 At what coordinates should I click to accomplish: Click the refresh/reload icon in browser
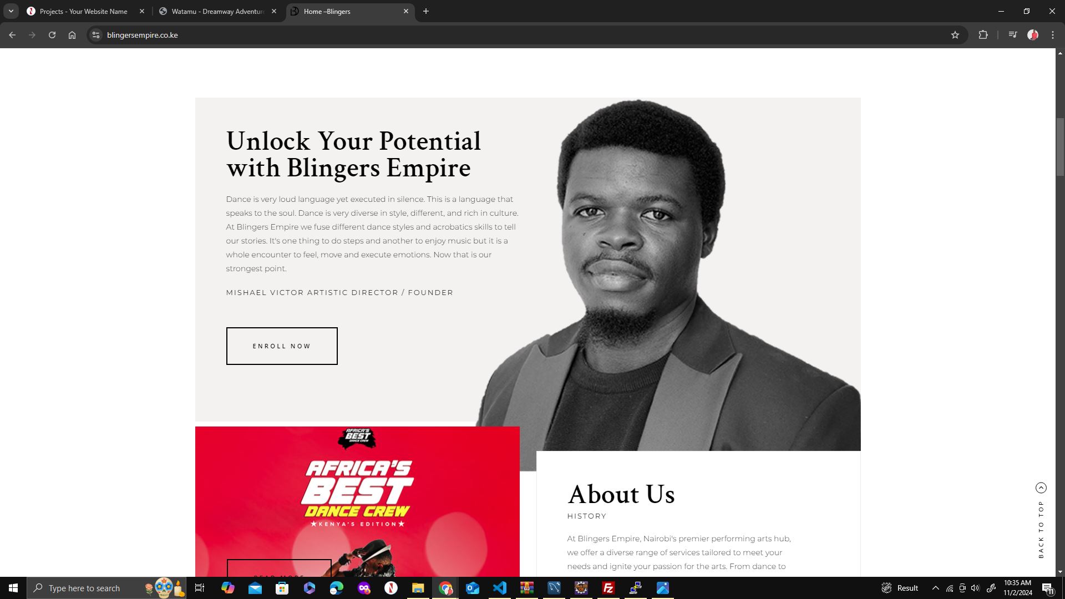pos(51,34)
